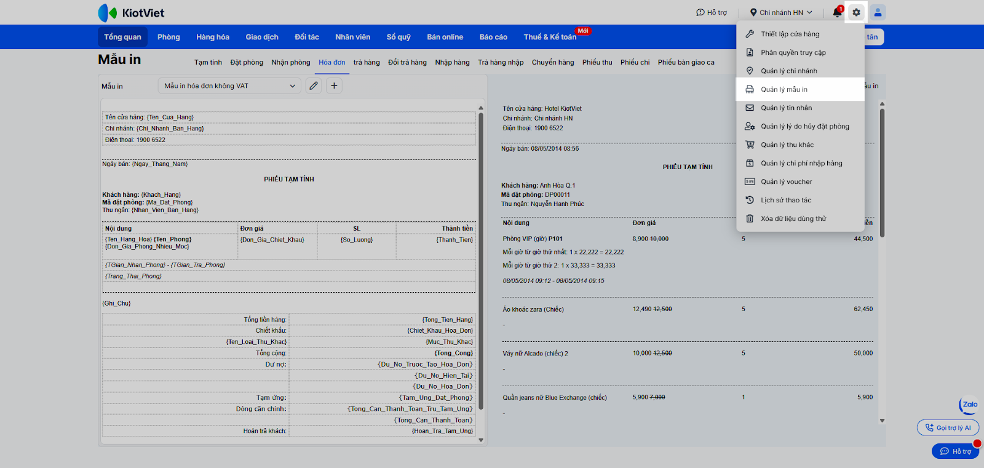
Task: Add a new print template with plus icon
Action: 334,86
